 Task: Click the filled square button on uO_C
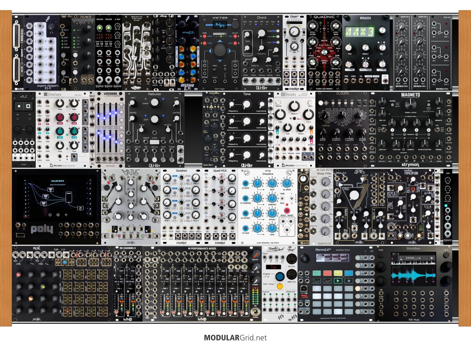(19, 106)
